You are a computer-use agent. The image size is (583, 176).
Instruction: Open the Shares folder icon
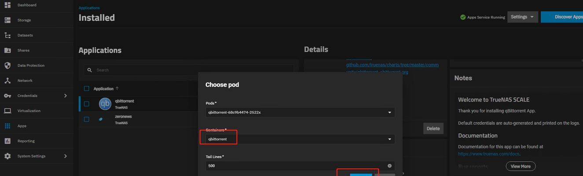[x=7, y=50]
